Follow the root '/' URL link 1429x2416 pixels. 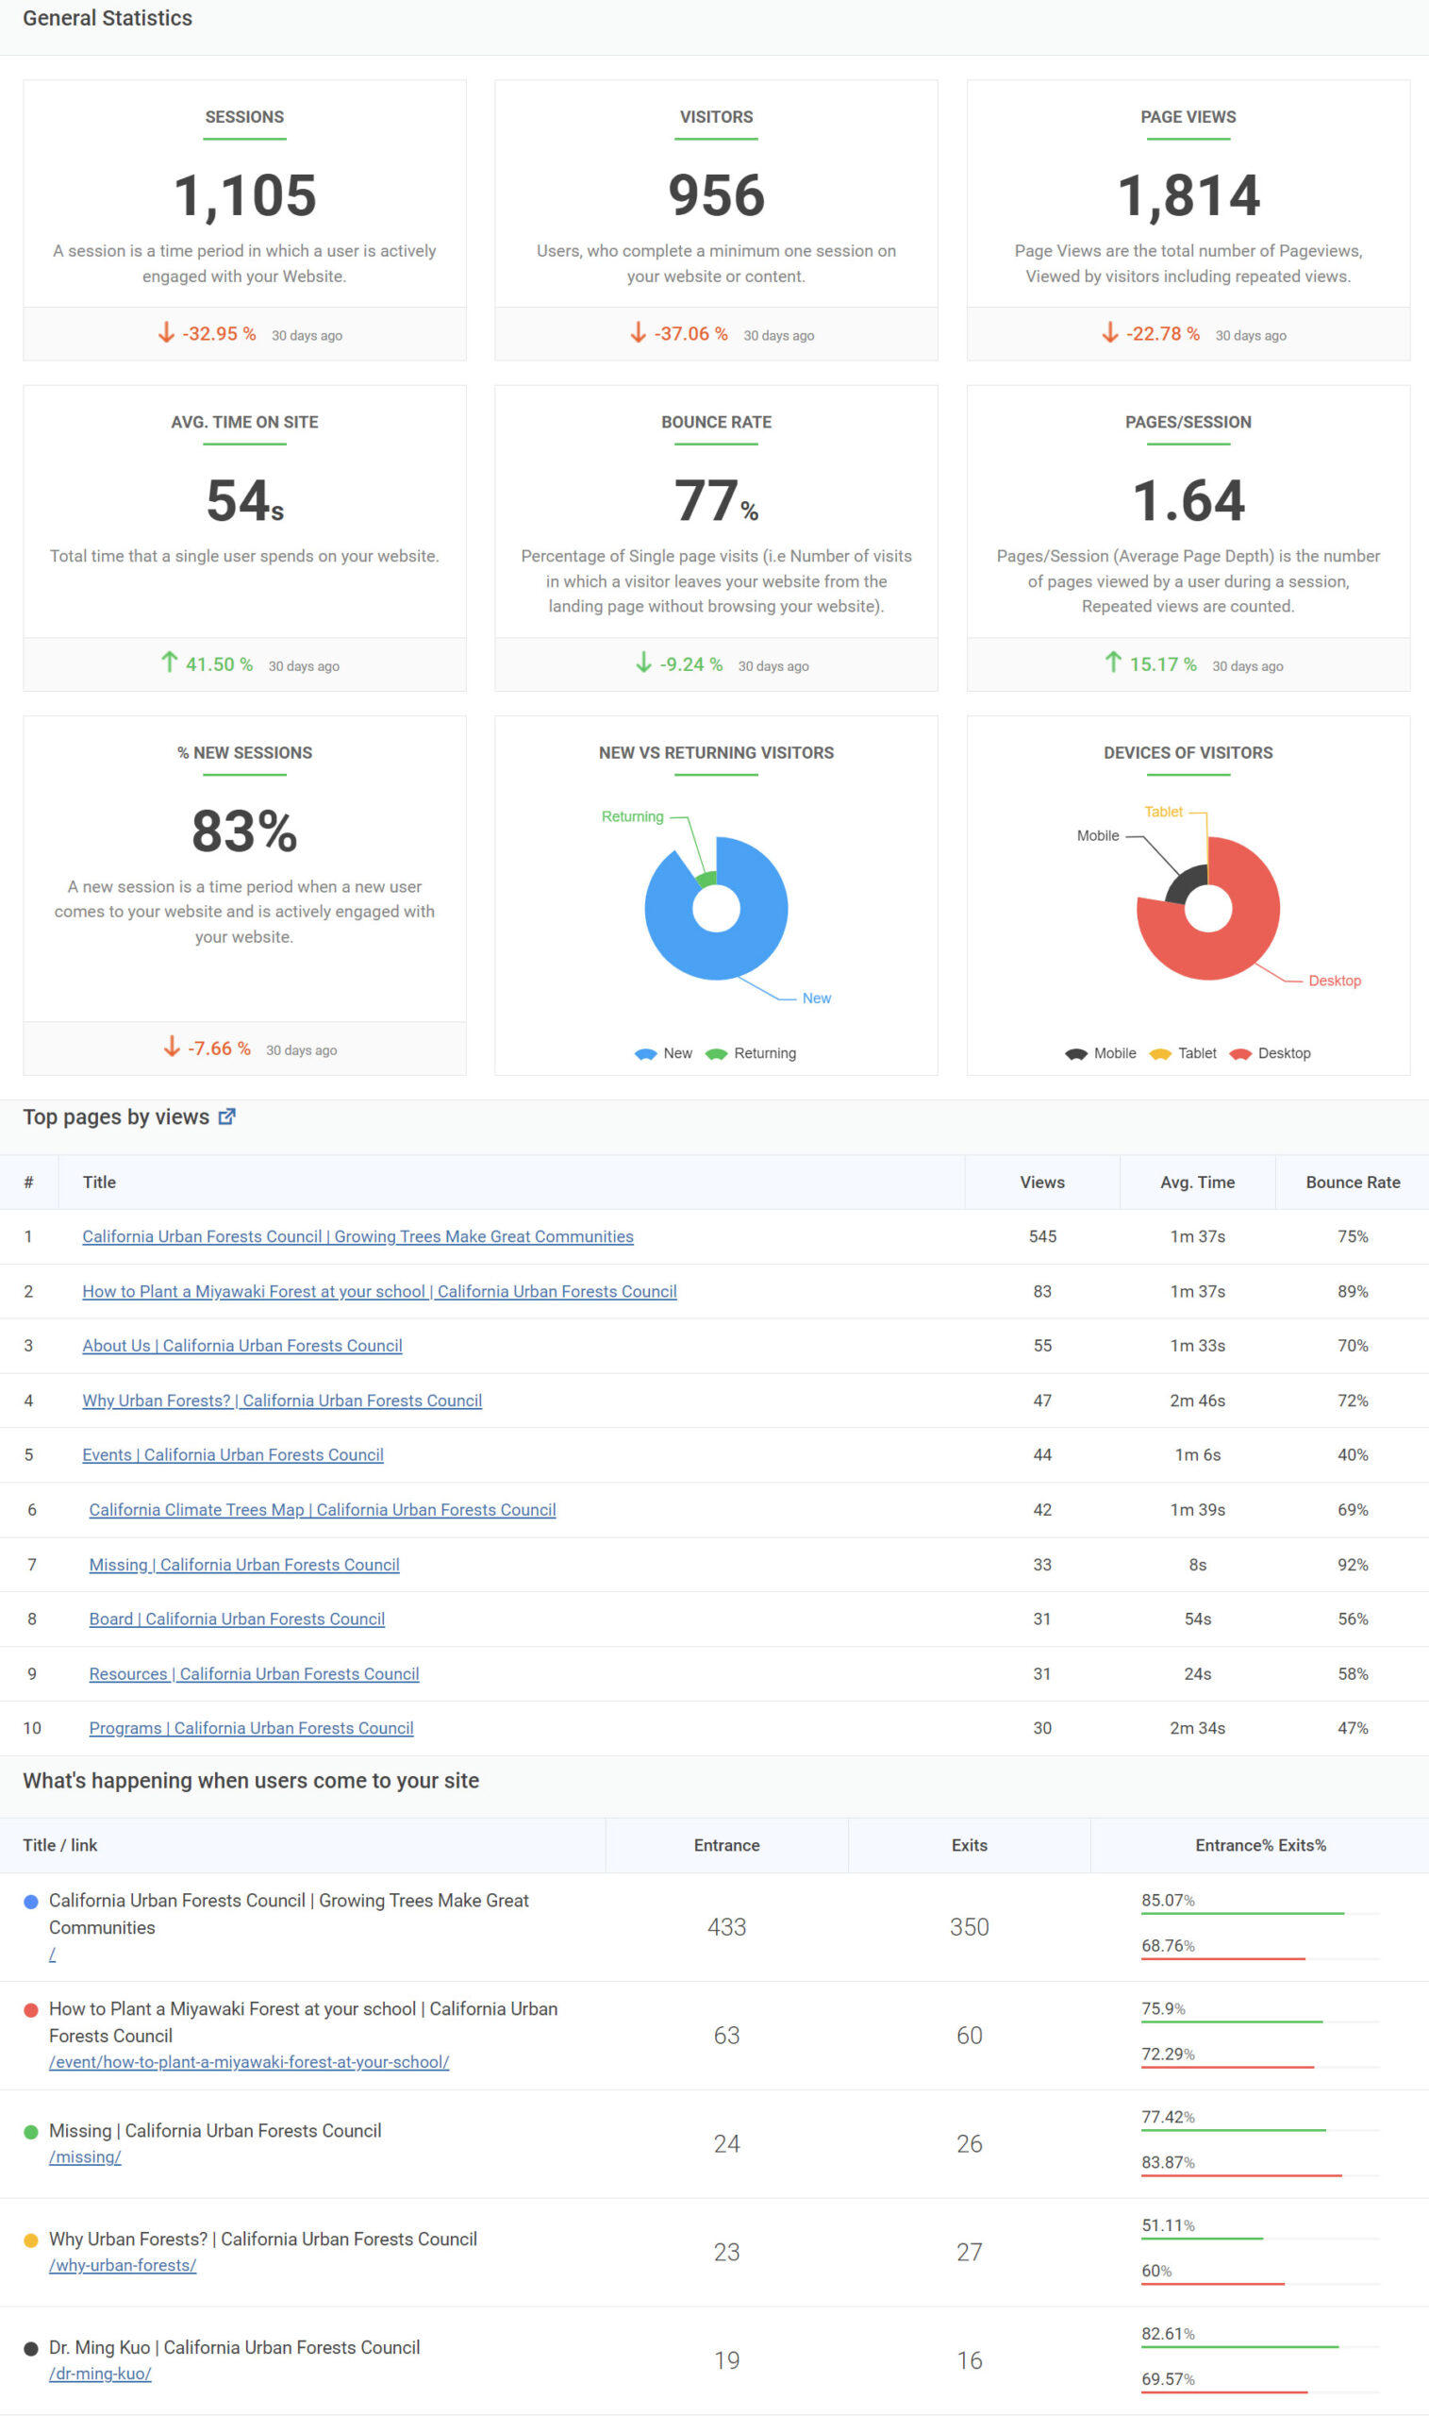(53, 1954)
